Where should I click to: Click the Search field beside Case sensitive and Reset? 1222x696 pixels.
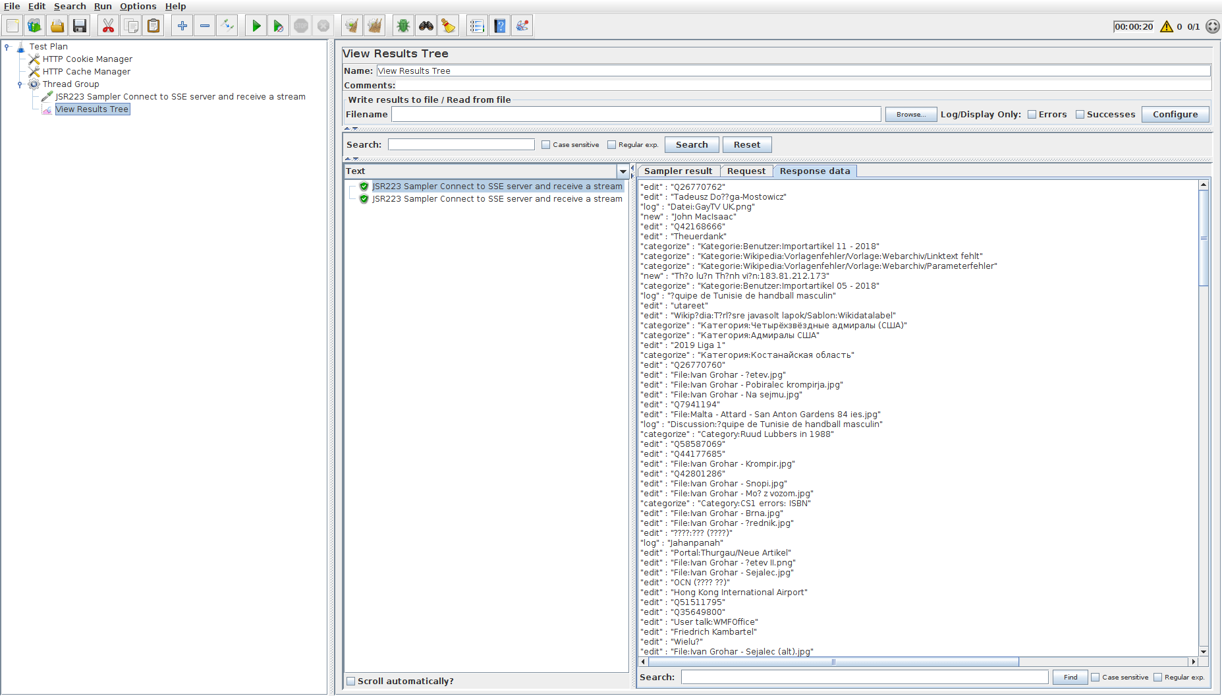coord(461,145)
